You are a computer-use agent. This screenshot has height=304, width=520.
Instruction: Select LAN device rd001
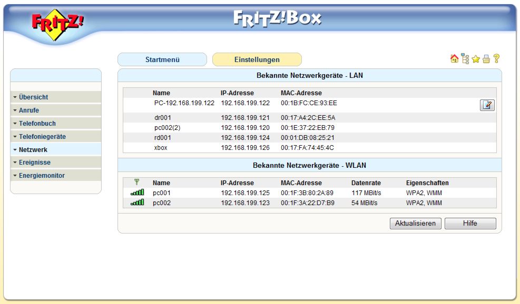pyautogui.click(x=162, y=137)
